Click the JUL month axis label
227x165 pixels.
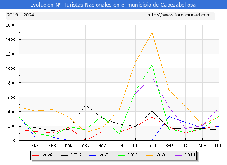pos(135,146)
